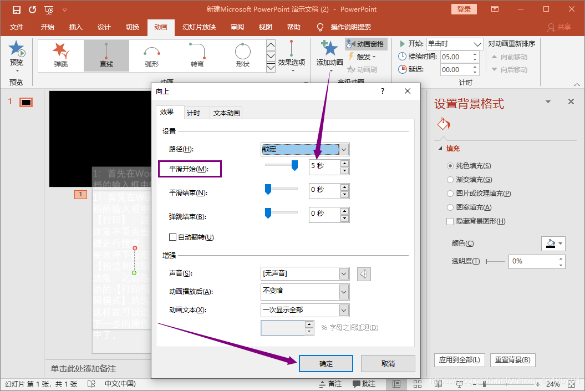Switch to the Insert (插入) ribbon tab
The height and width of the screenshot is (391, 585).
(x=75, y=27)
